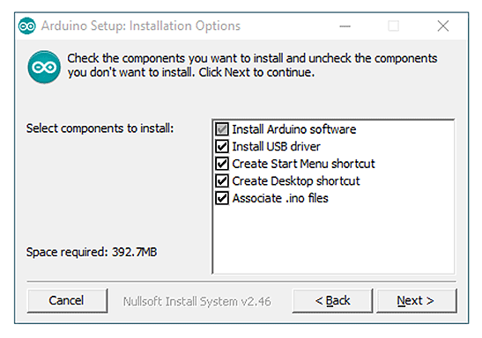Cancel the Arduino installation
Viewport: 482px width, 338px height.
[x=67, y=300]
